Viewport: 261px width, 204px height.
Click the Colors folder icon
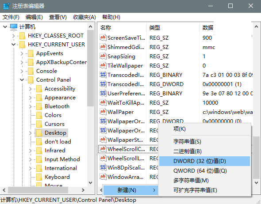click(x=39, y=115)
